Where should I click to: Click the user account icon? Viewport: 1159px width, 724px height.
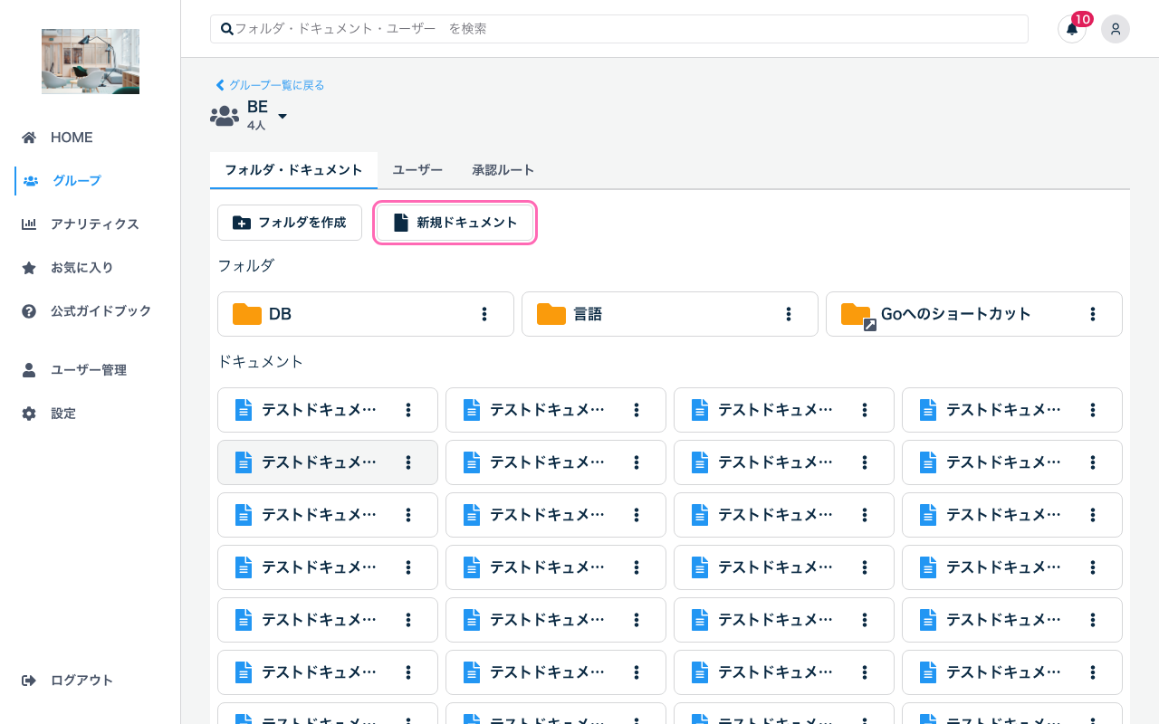pos(1115,29)
